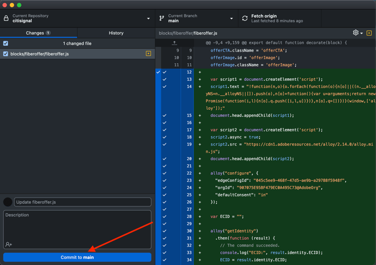Click the branch icon in the toolbar
376x265 pixels.
(x=161, y=19)
